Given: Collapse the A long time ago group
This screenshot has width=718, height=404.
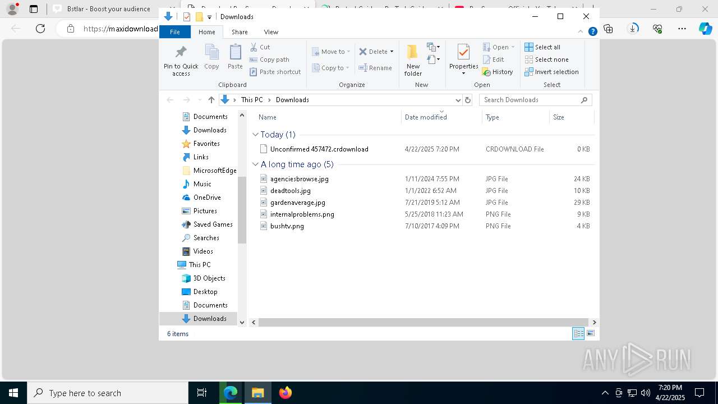Looking at the screenshot, I should (x=255, y=164).
